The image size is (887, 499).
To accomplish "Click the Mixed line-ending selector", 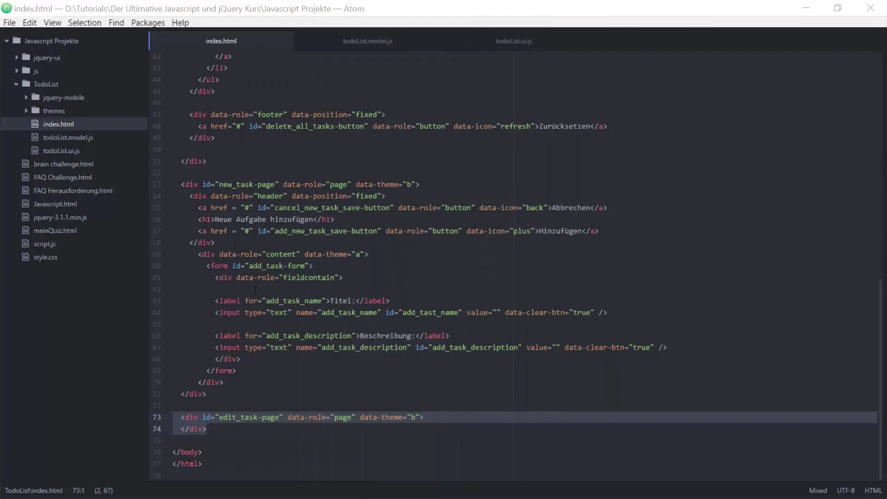I will pyautogui.click(x=818, y=491).
